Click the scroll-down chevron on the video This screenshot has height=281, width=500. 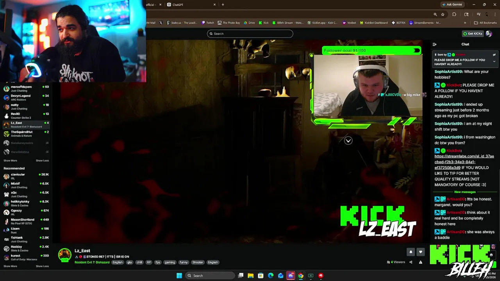pyautogui.click(x=348, y=140)
